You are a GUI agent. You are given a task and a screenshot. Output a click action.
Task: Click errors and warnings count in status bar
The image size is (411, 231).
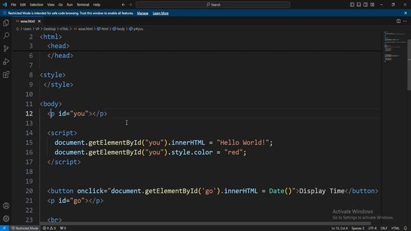tap(49, 228)
